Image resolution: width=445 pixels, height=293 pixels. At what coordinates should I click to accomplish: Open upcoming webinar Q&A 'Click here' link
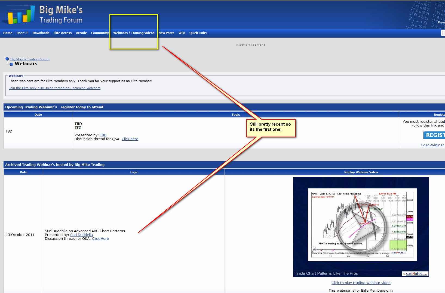coord(130,139)
